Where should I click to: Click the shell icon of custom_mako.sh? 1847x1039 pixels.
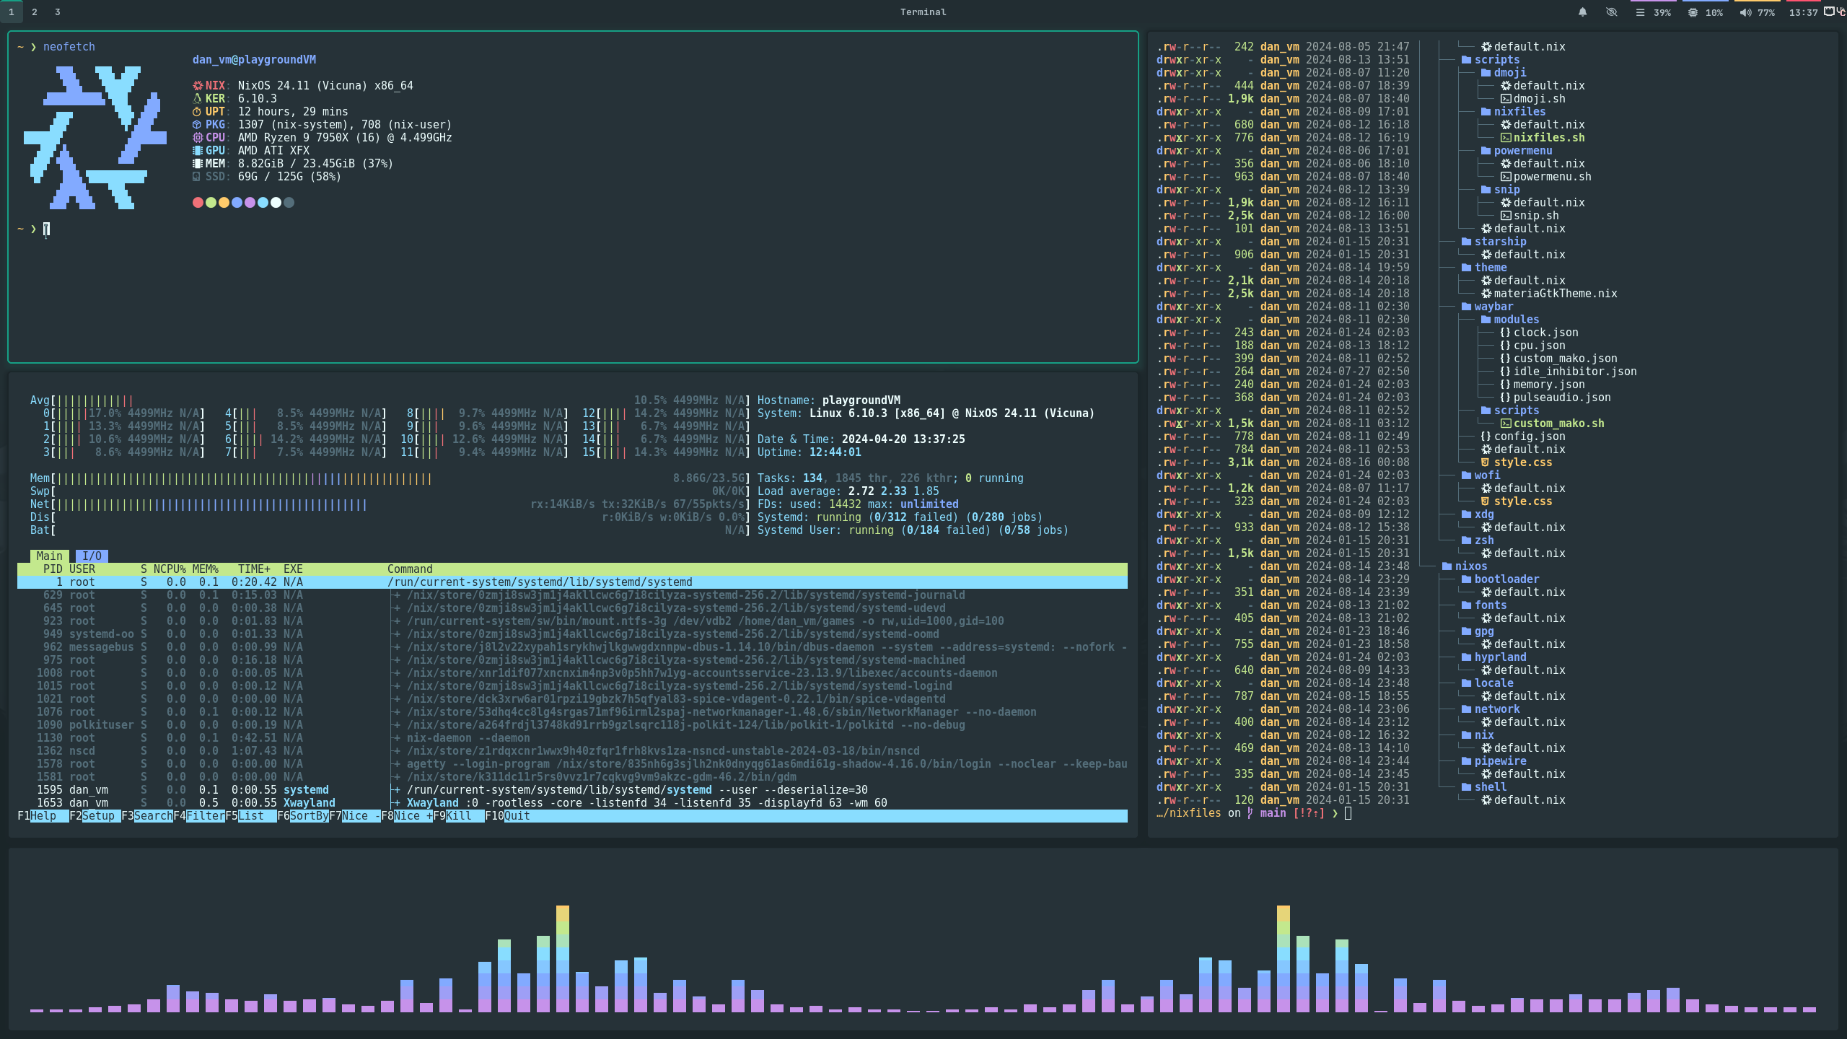click(1506, 423)
